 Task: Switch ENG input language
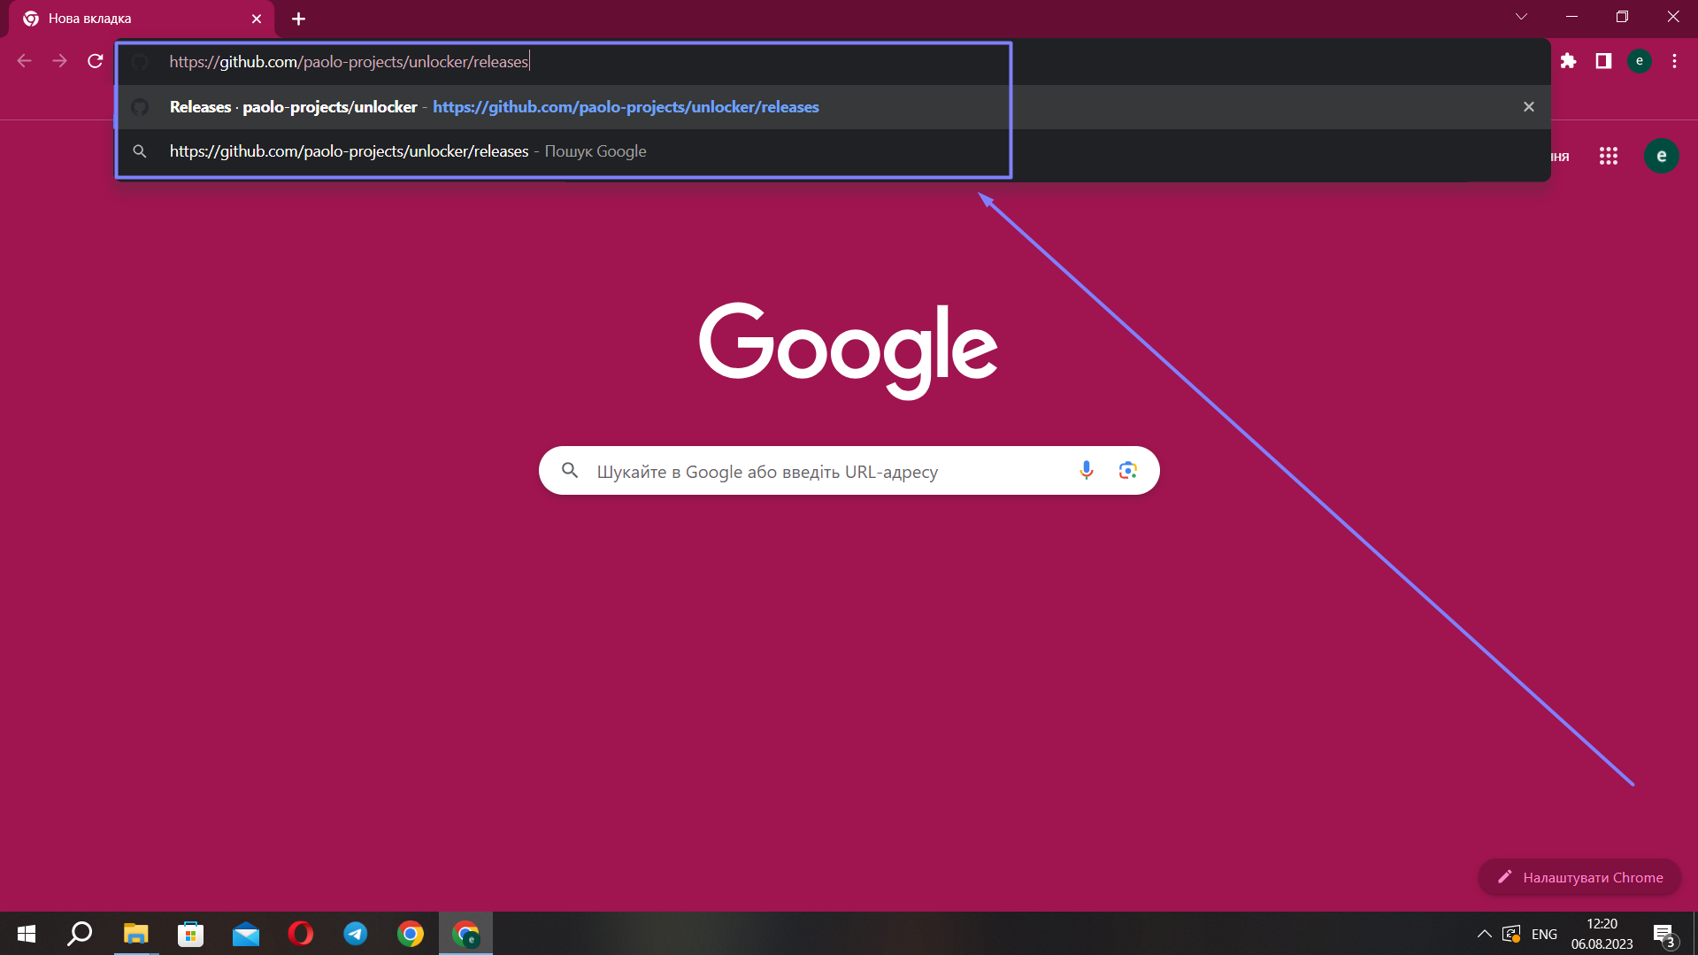tap(1544, 934)
